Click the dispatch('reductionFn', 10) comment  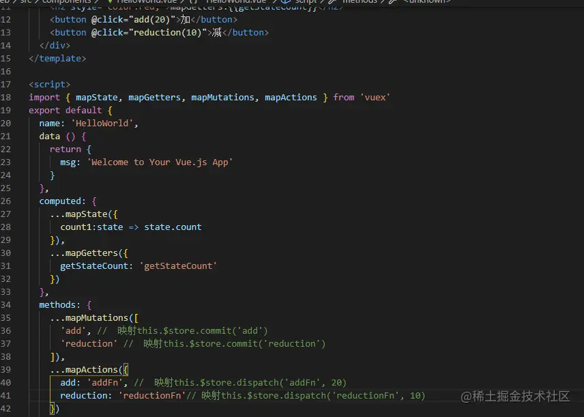coord(306,395)
